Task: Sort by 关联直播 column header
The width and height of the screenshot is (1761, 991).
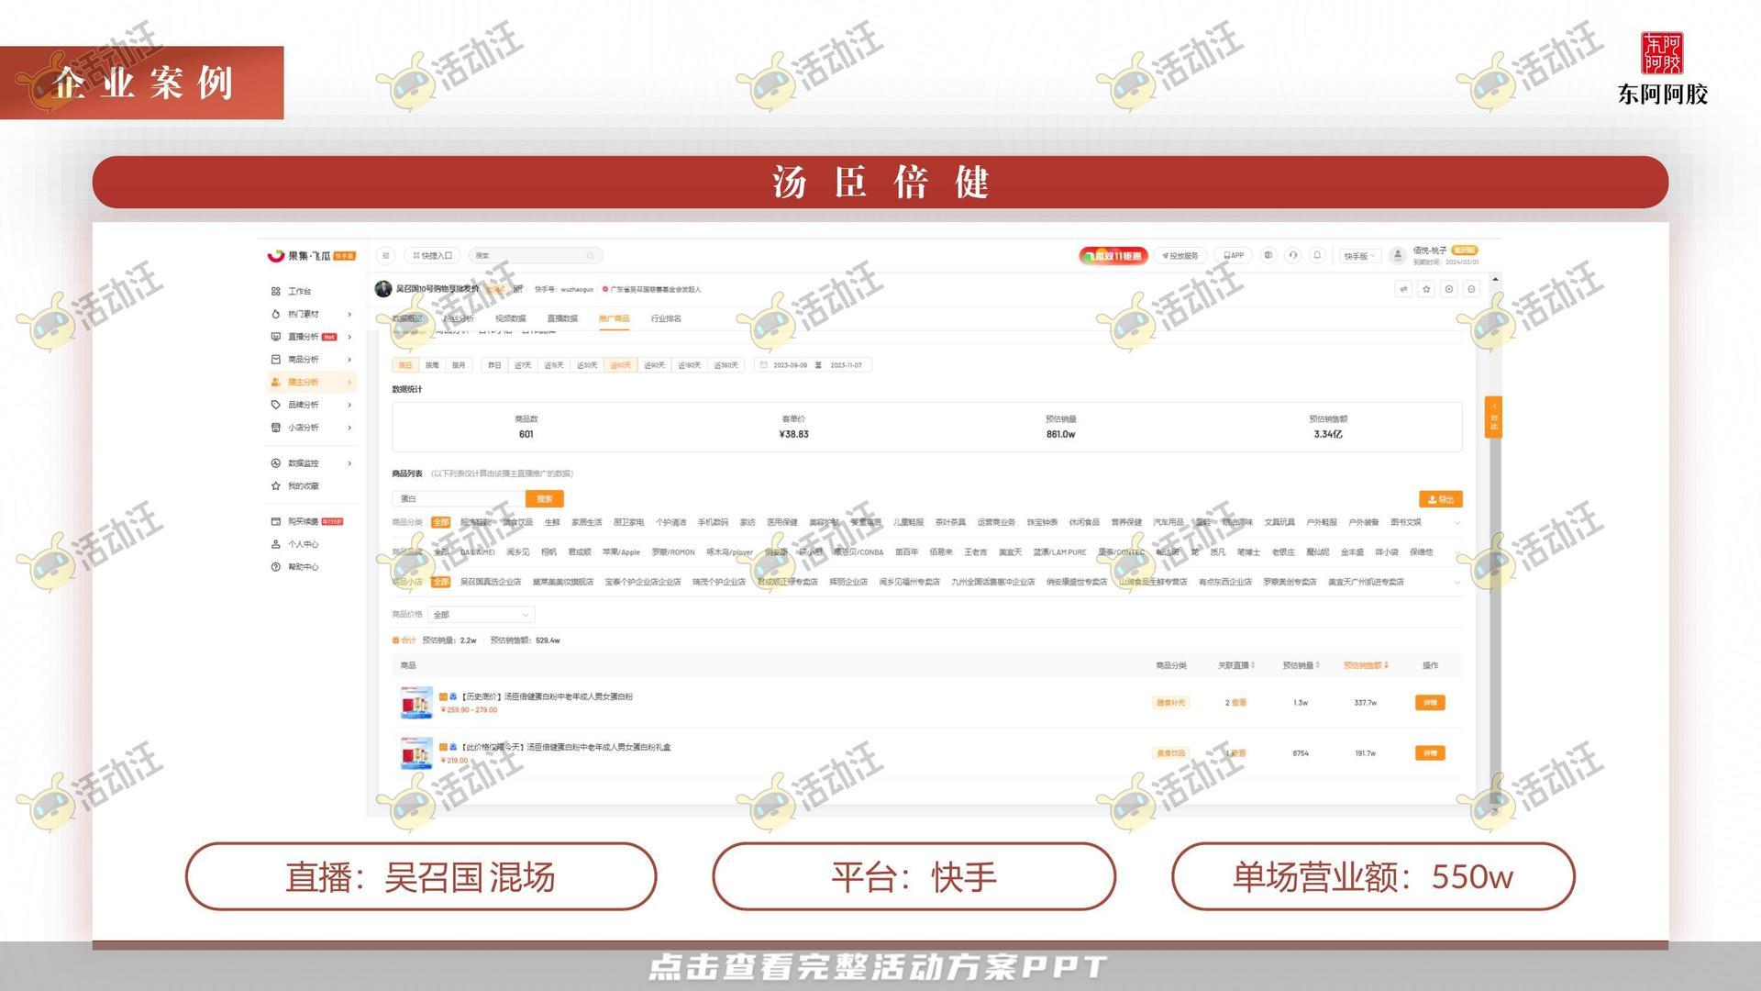Action: coord(1236,665)
